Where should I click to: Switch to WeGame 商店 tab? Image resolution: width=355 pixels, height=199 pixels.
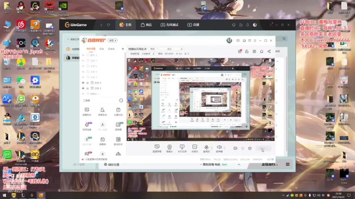pyautogui.click(x=146, y=25)
